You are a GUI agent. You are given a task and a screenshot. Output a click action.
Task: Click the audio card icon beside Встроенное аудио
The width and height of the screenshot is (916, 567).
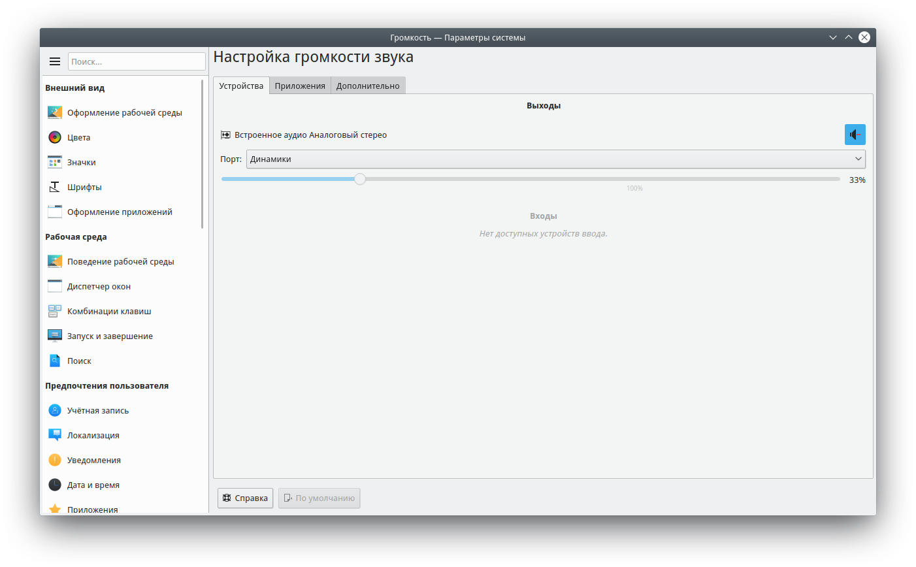tap(225, 135)
